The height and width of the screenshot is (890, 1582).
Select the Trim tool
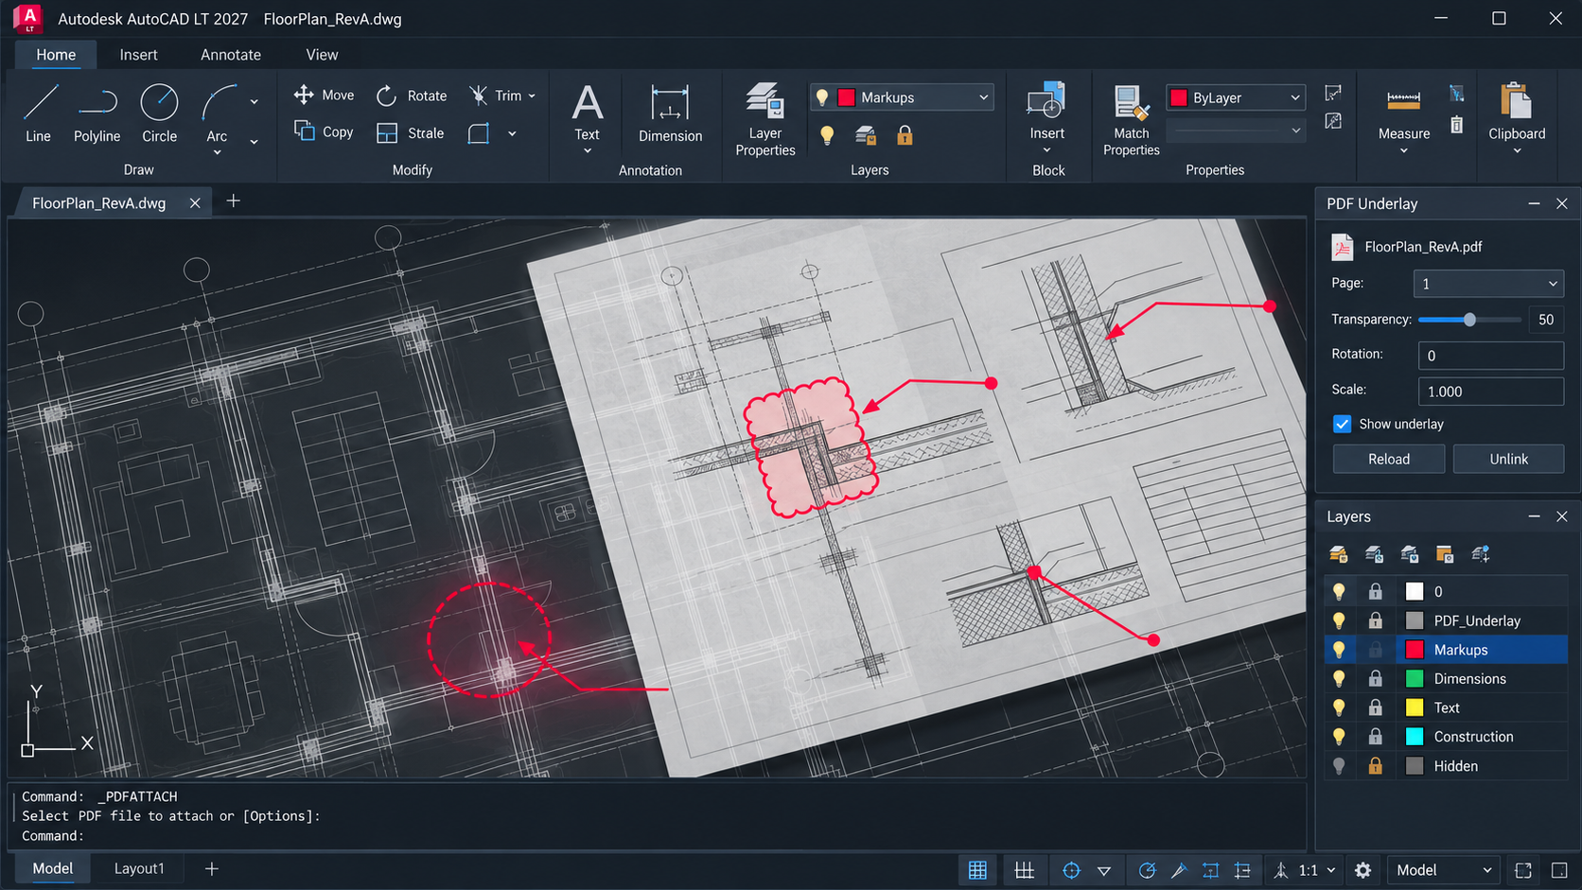point(496,96)
